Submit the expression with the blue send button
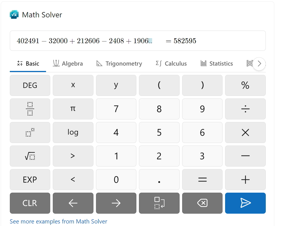293x226 pixels. point(245,203)
